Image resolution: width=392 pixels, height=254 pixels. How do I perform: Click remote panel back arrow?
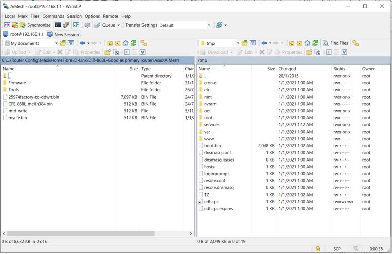(264, 43)
